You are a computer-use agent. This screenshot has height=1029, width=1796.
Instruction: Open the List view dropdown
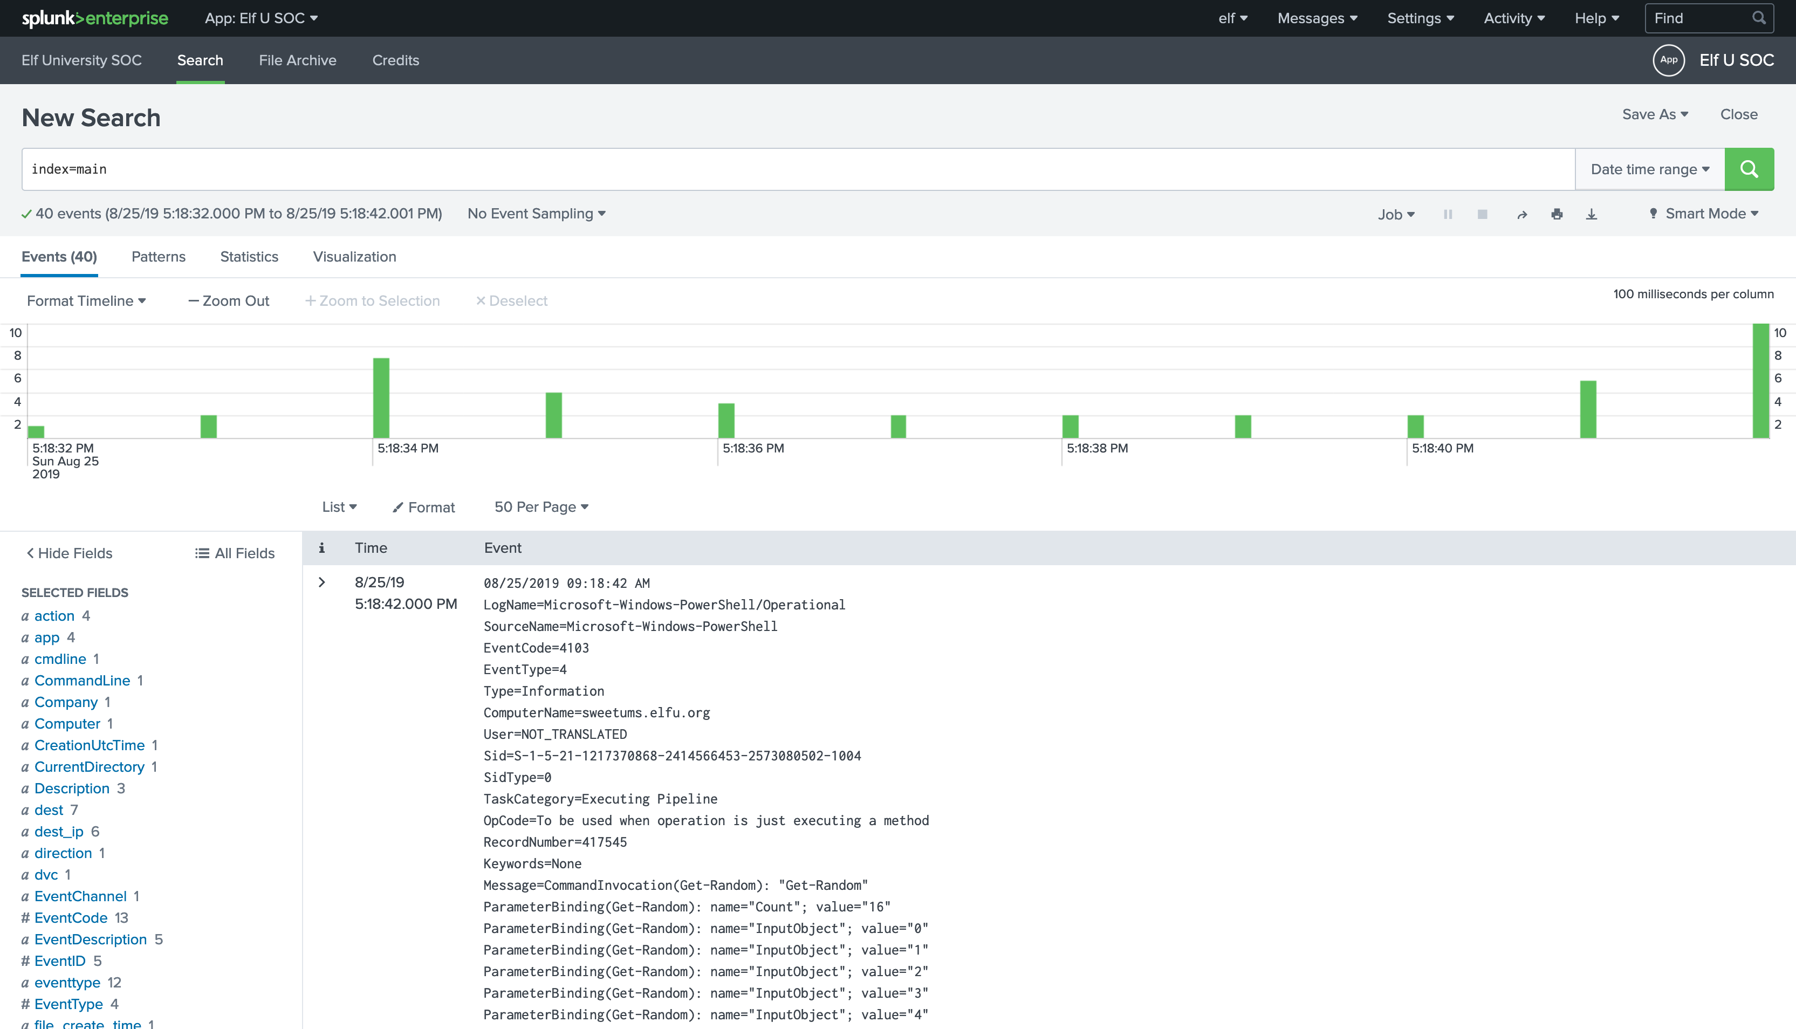point(339,507)
